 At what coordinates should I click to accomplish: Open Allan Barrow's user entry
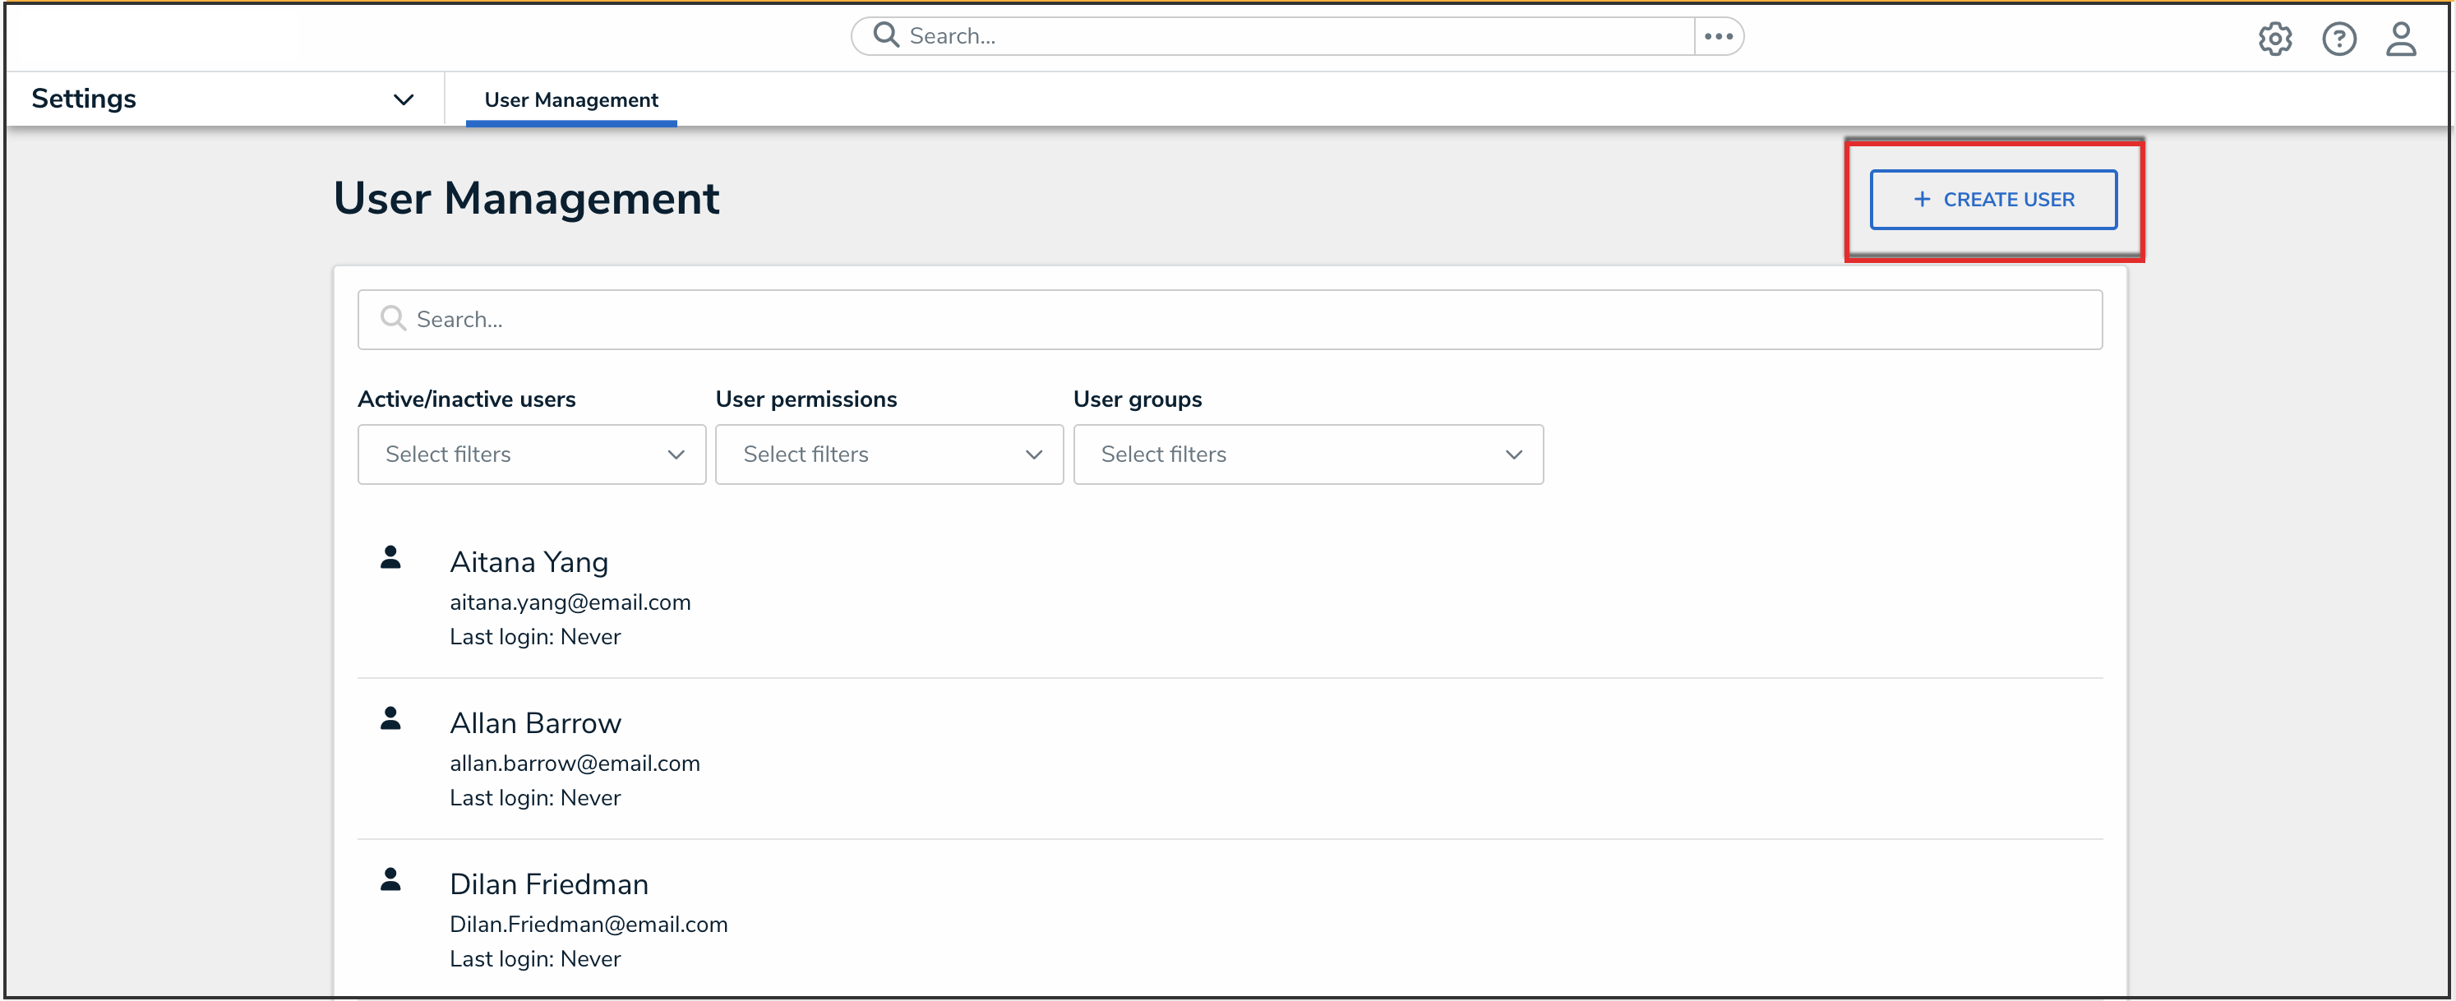535,723
